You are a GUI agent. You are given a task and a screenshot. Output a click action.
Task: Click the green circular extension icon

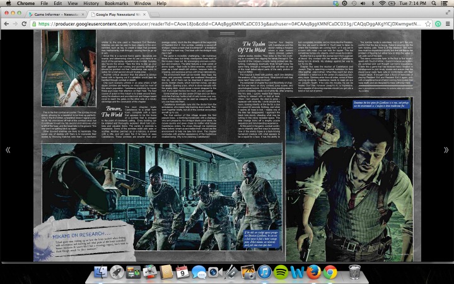(x=438, y=24)
